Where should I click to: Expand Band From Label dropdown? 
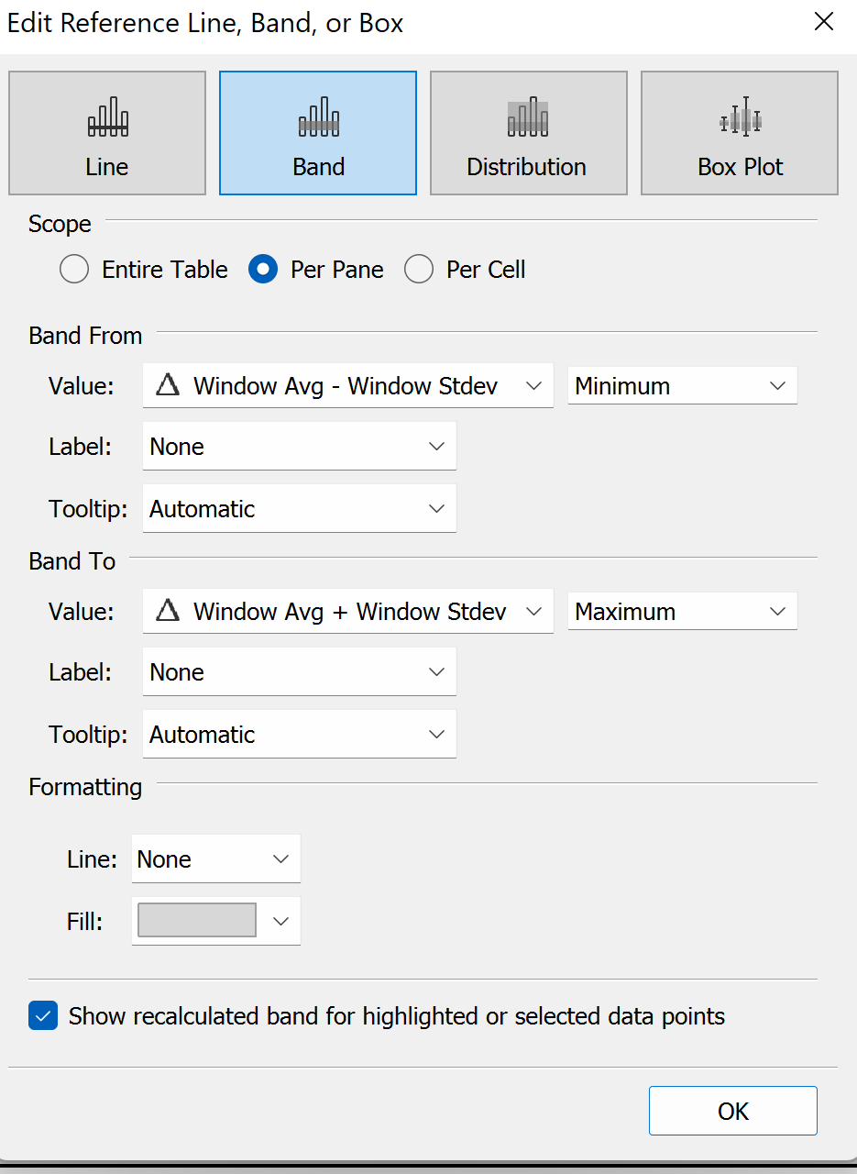tap(299, 447)
